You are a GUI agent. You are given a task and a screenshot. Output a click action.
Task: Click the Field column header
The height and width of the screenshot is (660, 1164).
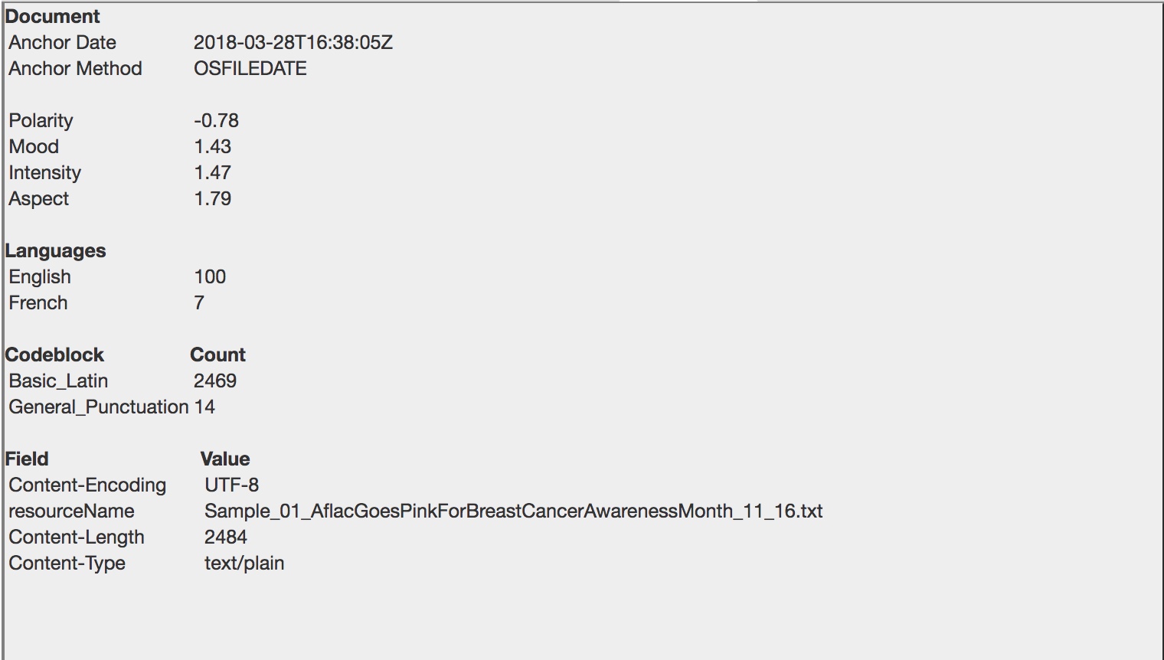point(27,459)
